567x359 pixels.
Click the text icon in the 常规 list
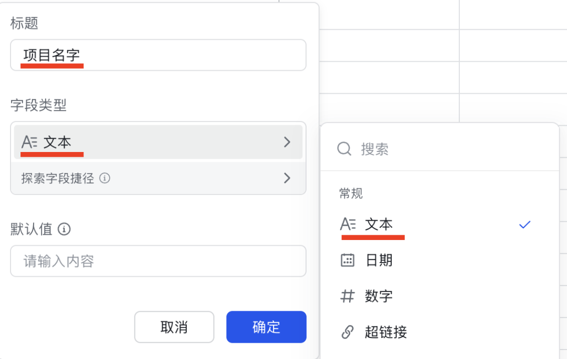tap(348, 224)
